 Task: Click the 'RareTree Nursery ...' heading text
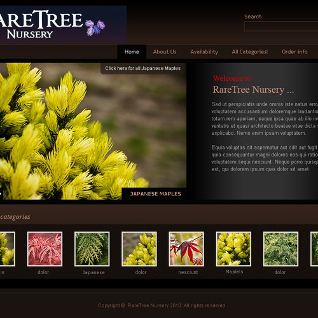tap(253, 90)
